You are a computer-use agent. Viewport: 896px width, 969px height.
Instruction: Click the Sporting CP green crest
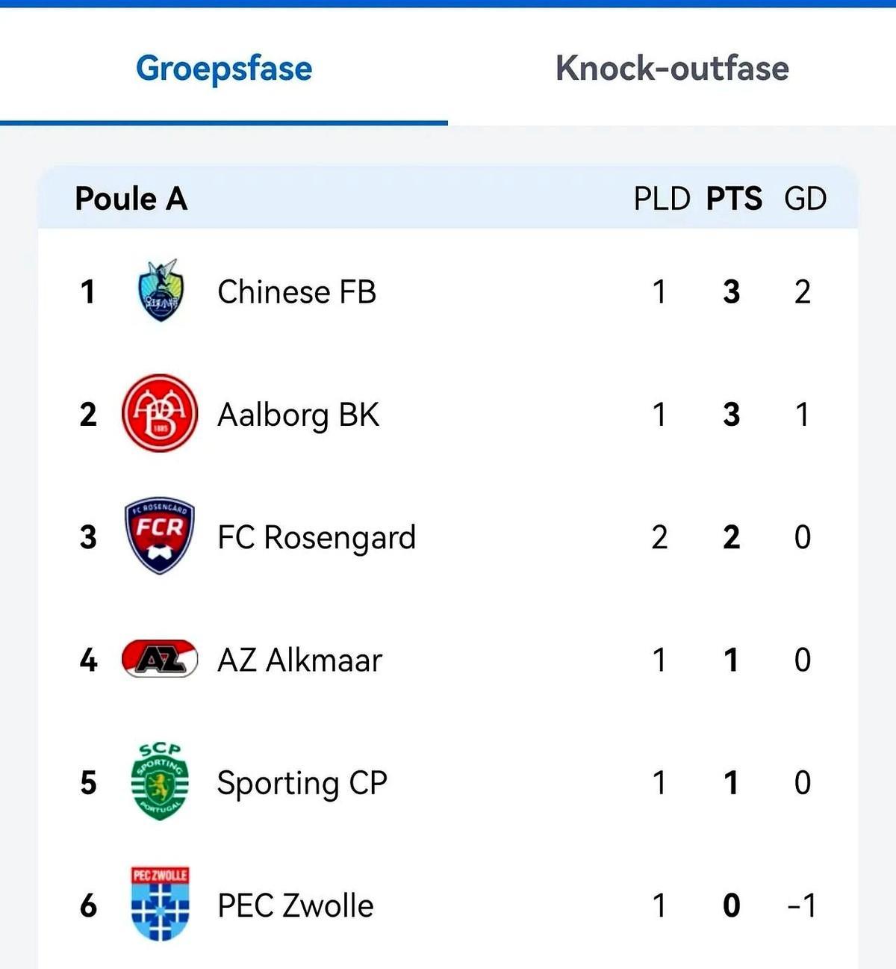click(160, 781)
